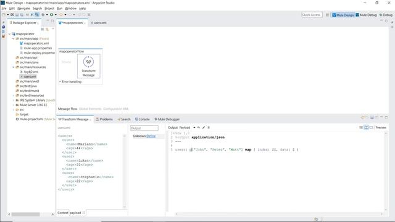Maximize the Transform Message bottom panel
This screenshot has height=222, width=395.
(x=386, y=117)
